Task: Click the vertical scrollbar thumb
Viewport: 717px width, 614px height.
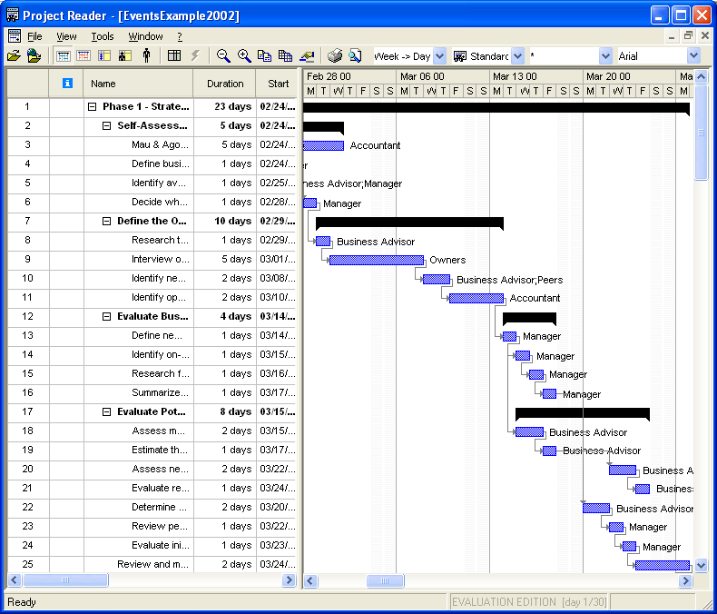Action: point(701,133)
